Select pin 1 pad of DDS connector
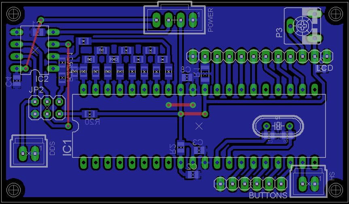349x204 pixels. pos(35,153)
